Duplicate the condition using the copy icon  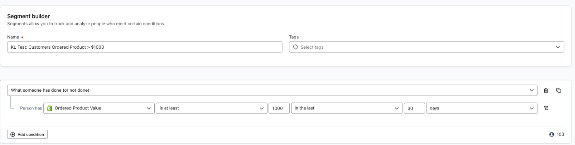point(558,90)
